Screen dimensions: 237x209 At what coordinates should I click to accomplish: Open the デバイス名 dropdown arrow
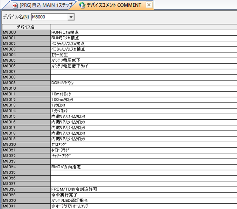pyautogui.click(x=71, y=17)
